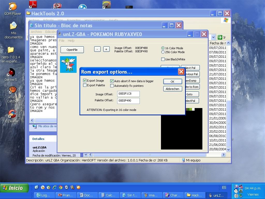
Task: Open the File menu in unLZ-GBA
Action: pos(62,41)
